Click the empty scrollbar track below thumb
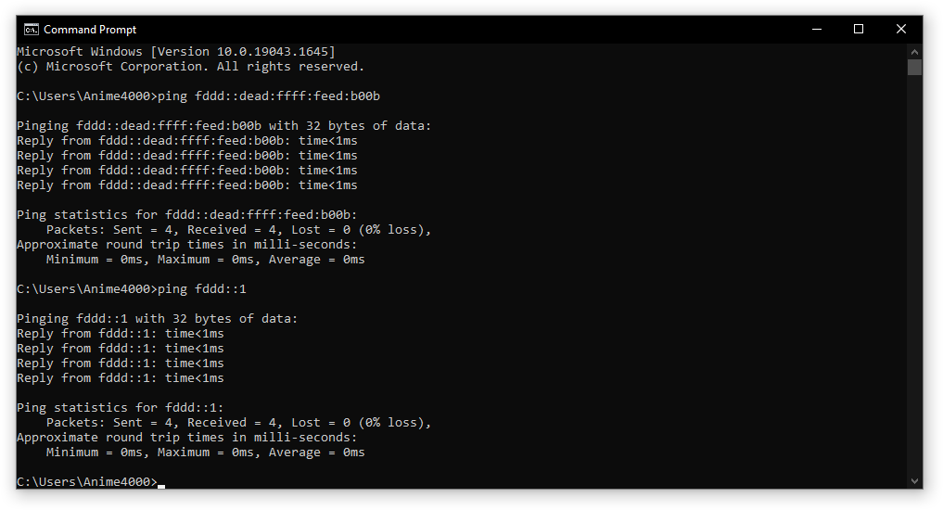Viewport: 943px width, 510px height. pyautogui.click(x=915, y=274)
